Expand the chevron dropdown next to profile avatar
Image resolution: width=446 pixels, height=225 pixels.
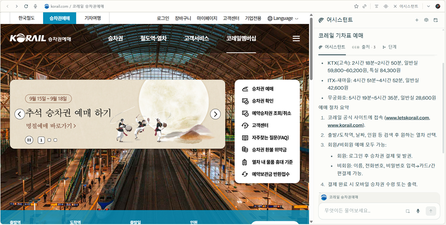(428, 6)
